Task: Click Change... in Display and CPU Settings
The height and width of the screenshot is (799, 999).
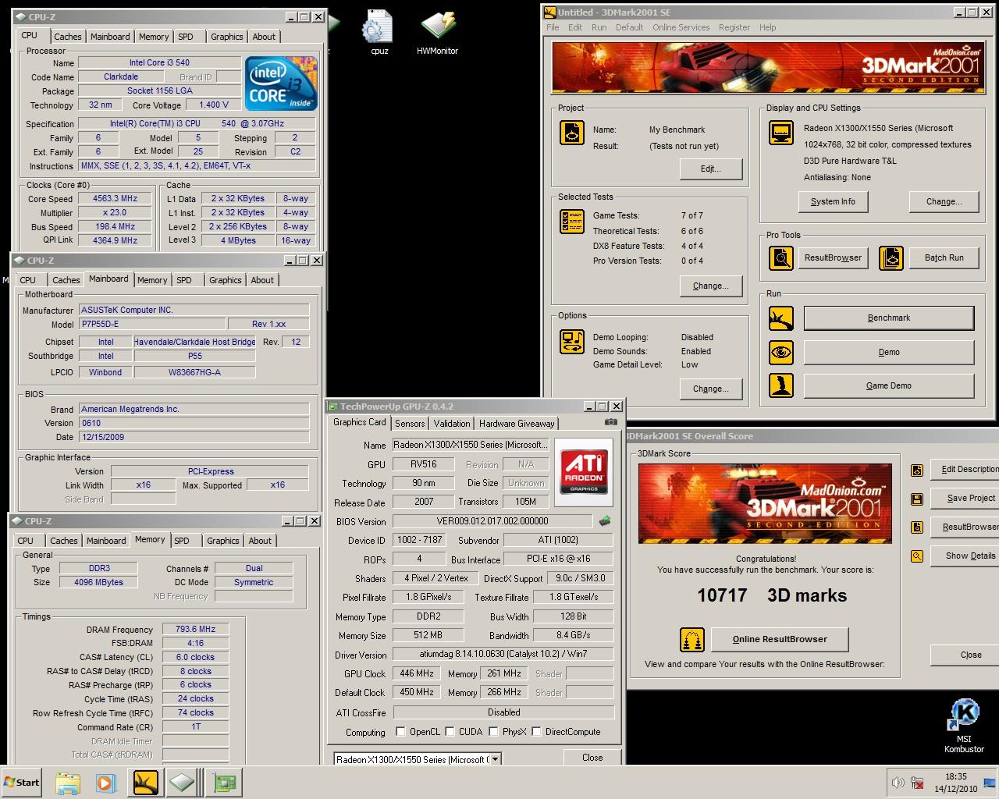Action: [x=944, y=201]
